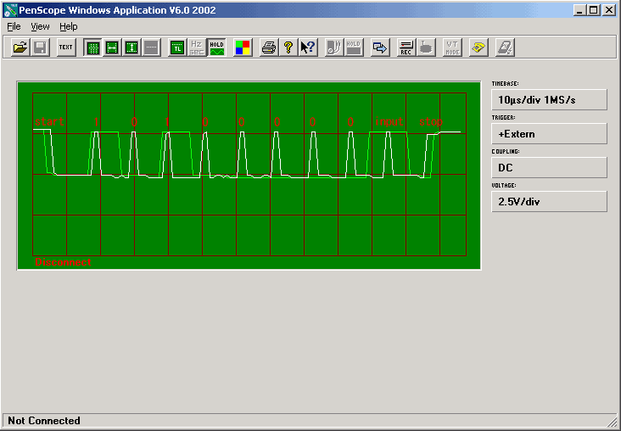Viewport: 621px width, 431px height.
Task: Open the Help menu
Action: [x=68, y=26]
